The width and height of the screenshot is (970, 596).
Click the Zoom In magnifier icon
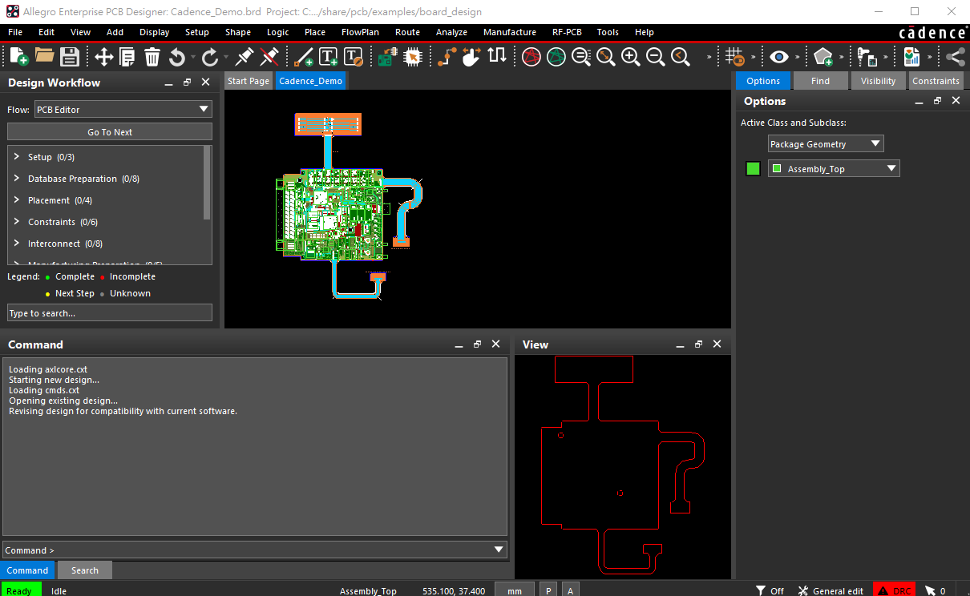pyautogui.click(x=631, y=56)
